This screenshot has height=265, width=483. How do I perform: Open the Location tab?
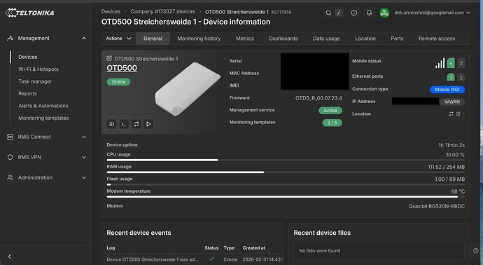click(365, 39)
